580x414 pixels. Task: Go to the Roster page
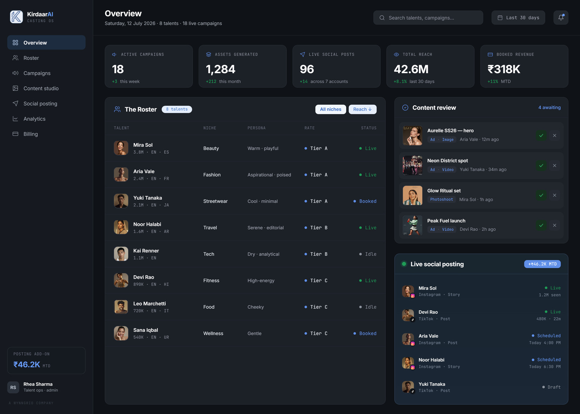[46, 58]
